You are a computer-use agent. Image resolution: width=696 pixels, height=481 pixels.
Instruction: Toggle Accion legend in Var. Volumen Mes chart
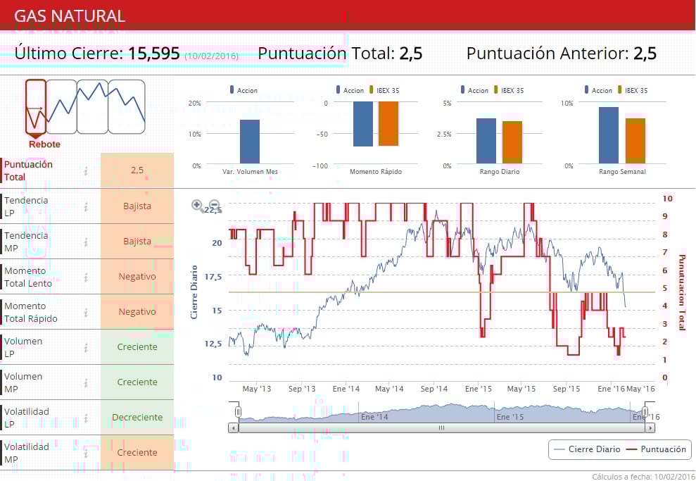243,90
